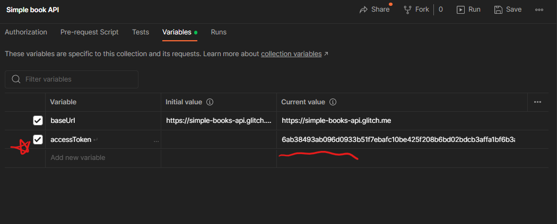Open the collection variables link
Viewport: 557px width, 224px height.
[x=291, y=54]
